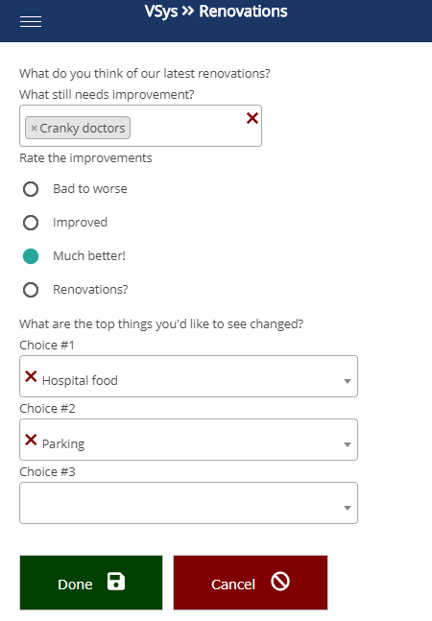Screen dimensions: 432x621
Task: Click the Done button
Action: pyautogui.click(x=91, y=583)
